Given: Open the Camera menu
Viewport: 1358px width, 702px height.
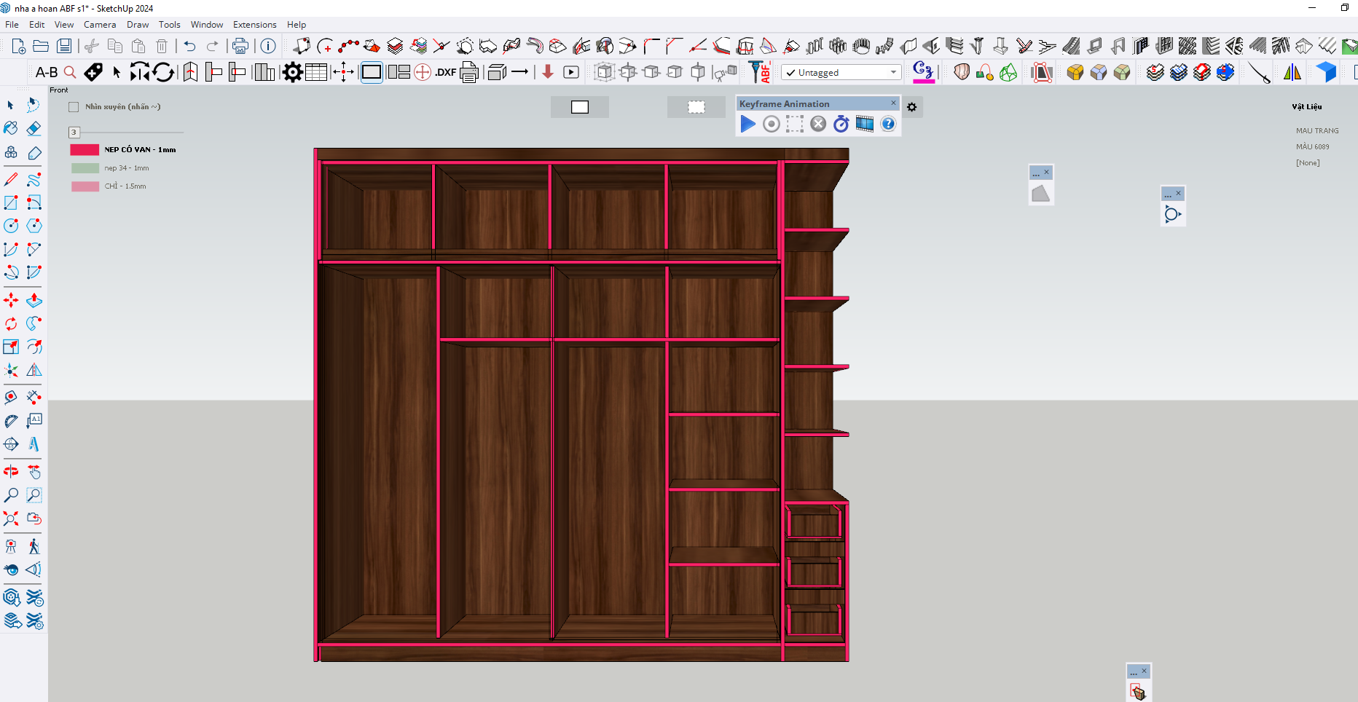Looking at the screenshot, I should (x=100, y=25).
